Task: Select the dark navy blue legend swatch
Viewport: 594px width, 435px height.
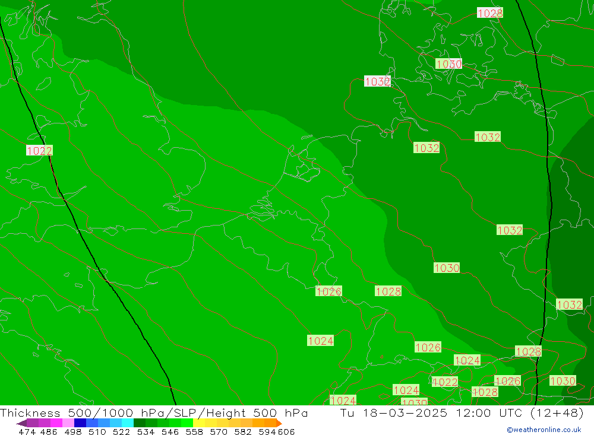Action: pos(80,423)
